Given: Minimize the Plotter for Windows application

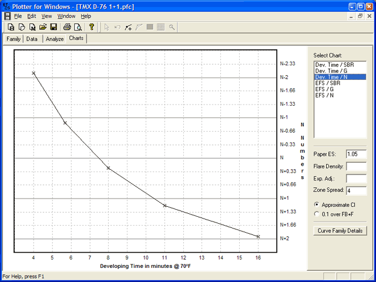Looking at the screenshot, I should pyautogui.click(x=352, y=6).
